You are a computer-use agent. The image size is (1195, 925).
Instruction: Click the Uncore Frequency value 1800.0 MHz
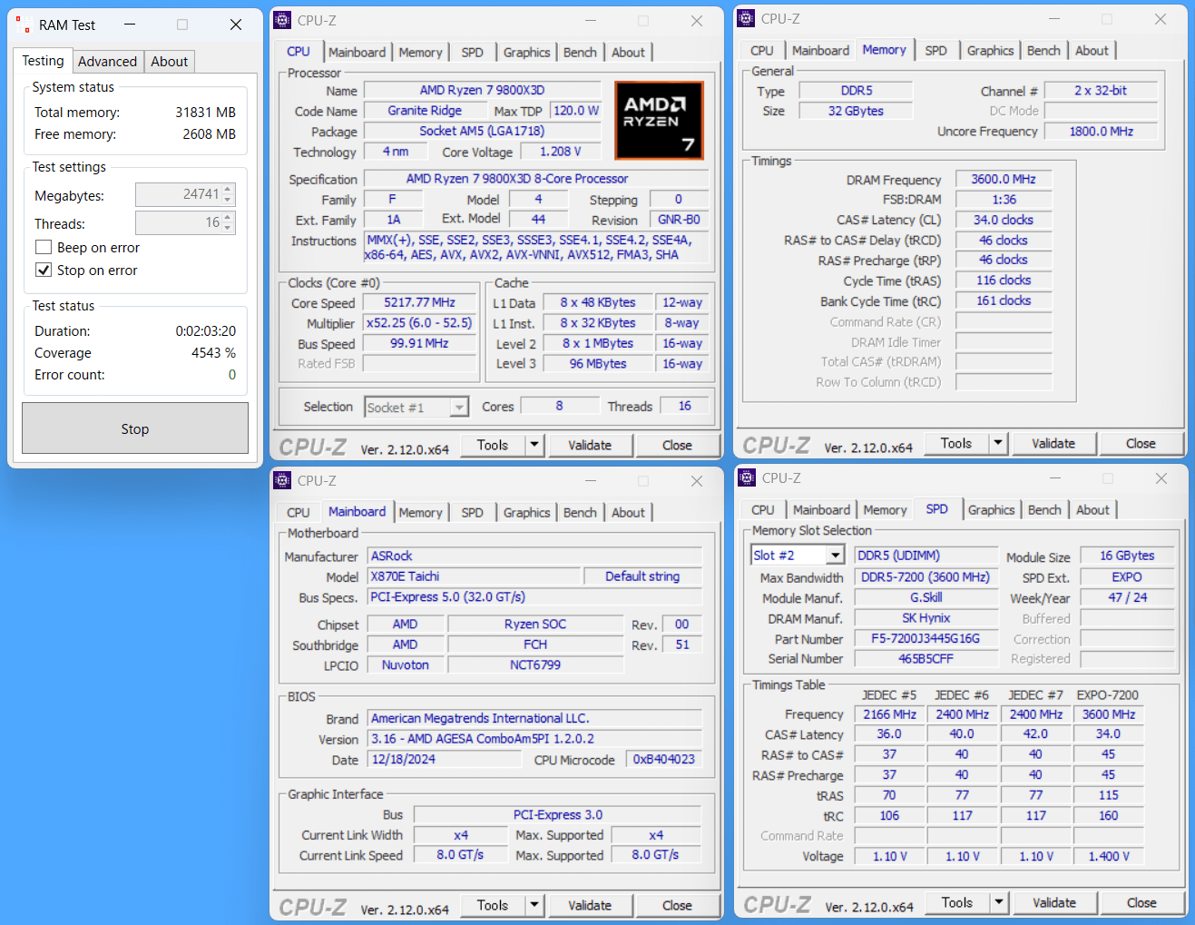coord(1102,131)
